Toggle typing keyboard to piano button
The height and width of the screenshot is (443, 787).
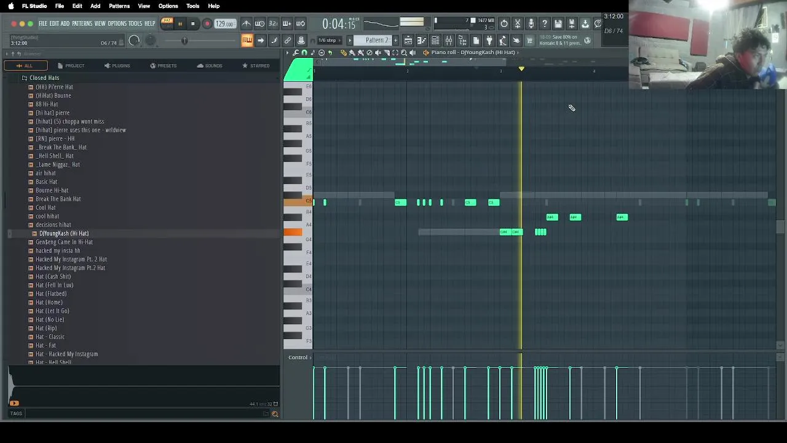247,41
